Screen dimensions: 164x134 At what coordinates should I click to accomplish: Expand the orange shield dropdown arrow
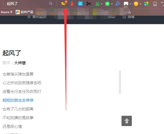tap(140, 4)
